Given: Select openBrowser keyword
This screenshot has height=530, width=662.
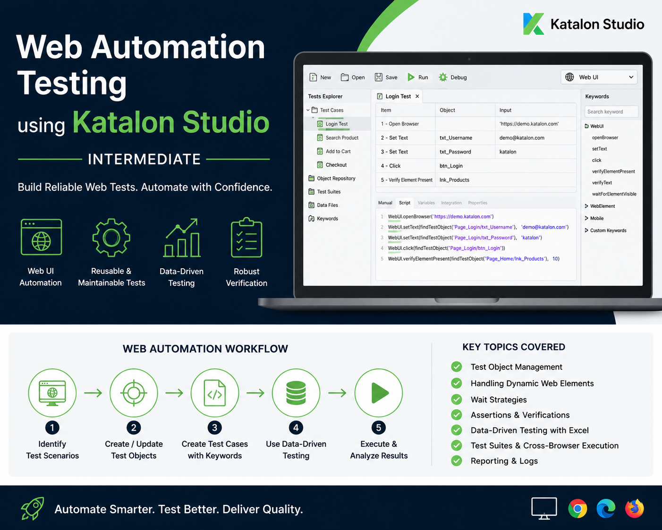Looking at the screenshot, I should 605,137.
